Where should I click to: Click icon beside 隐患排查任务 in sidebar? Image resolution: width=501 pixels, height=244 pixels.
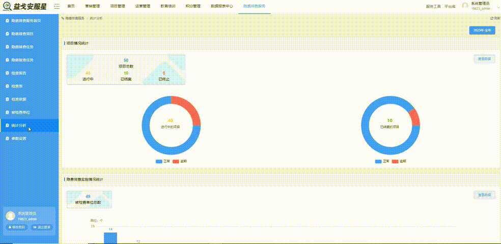7,47
